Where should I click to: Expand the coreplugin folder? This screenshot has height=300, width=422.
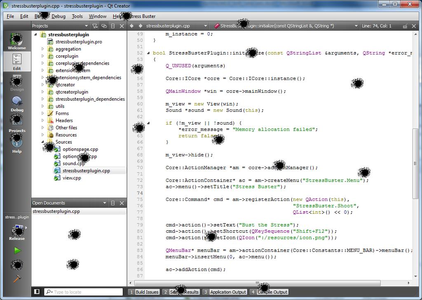click(42, 56)
